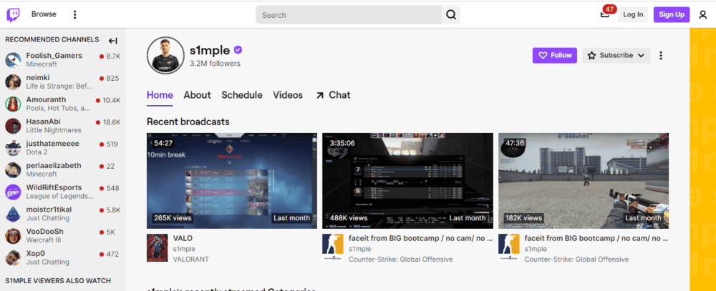Screen dimensions: 716x291
Task: Click the search magnifier button
Action: coord(451,14)
